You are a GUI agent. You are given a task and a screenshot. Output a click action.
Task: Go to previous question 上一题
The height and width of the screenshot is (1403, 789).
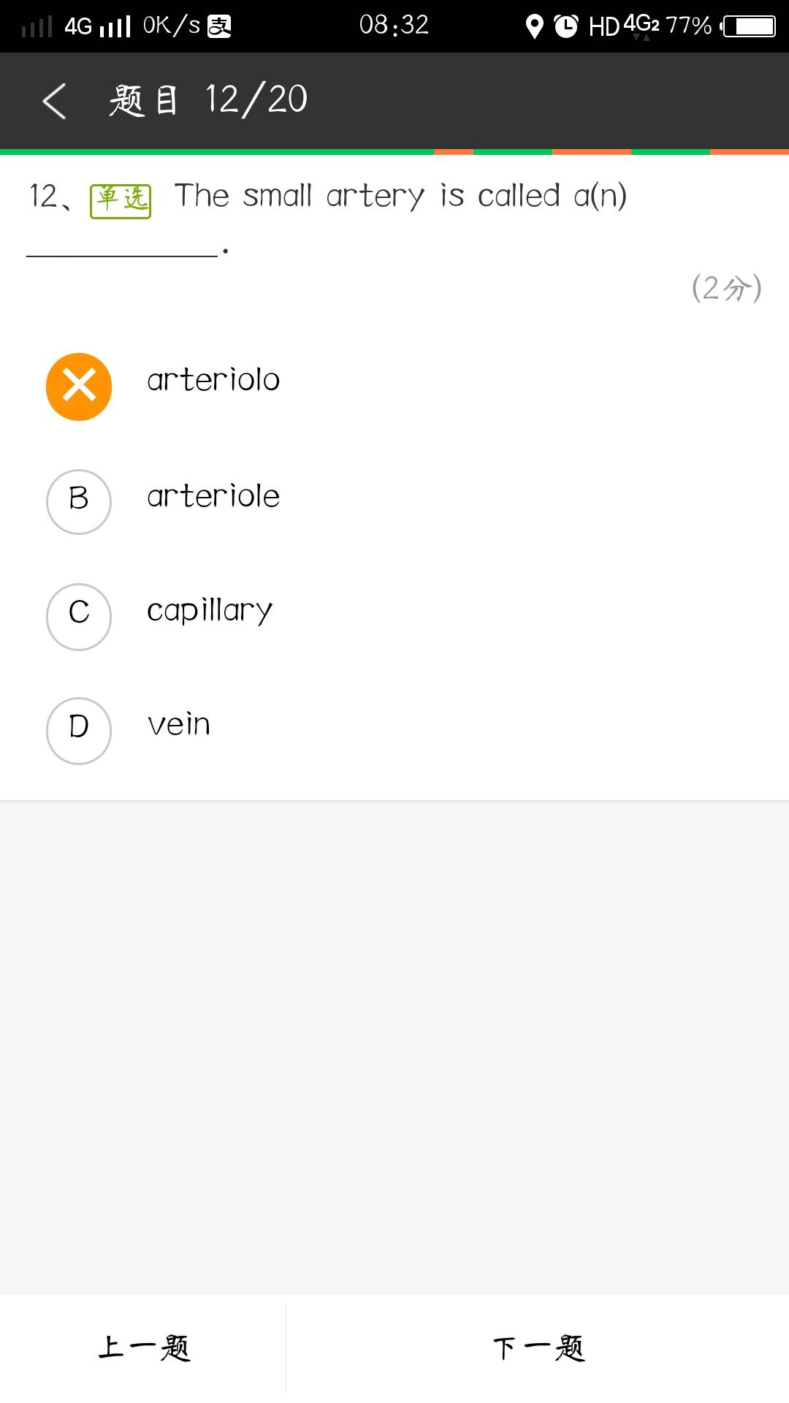click(x=144, y=1347)
